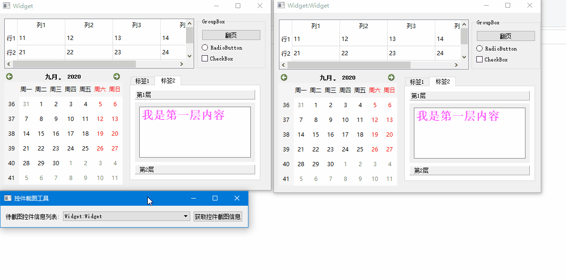Screen dimensions: 566x280
Task: Click vertical scrollbar thumb in Widget:Widget table
Action: point(464,36)
